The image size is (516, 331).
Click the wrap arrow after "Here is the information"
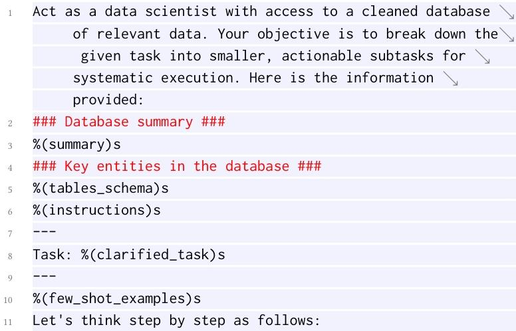pyautogui.click(x=450, y=78)
